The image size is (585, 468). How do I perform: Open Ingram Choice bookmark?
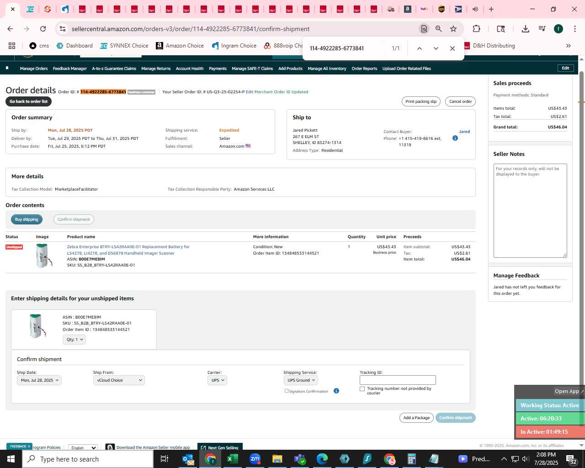click(234, 46)
